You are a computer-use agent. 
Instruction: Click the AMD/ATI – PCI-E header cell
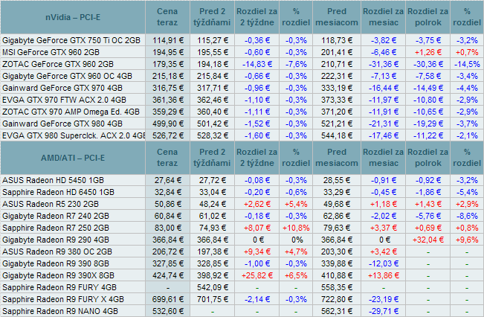coord(73,158)
